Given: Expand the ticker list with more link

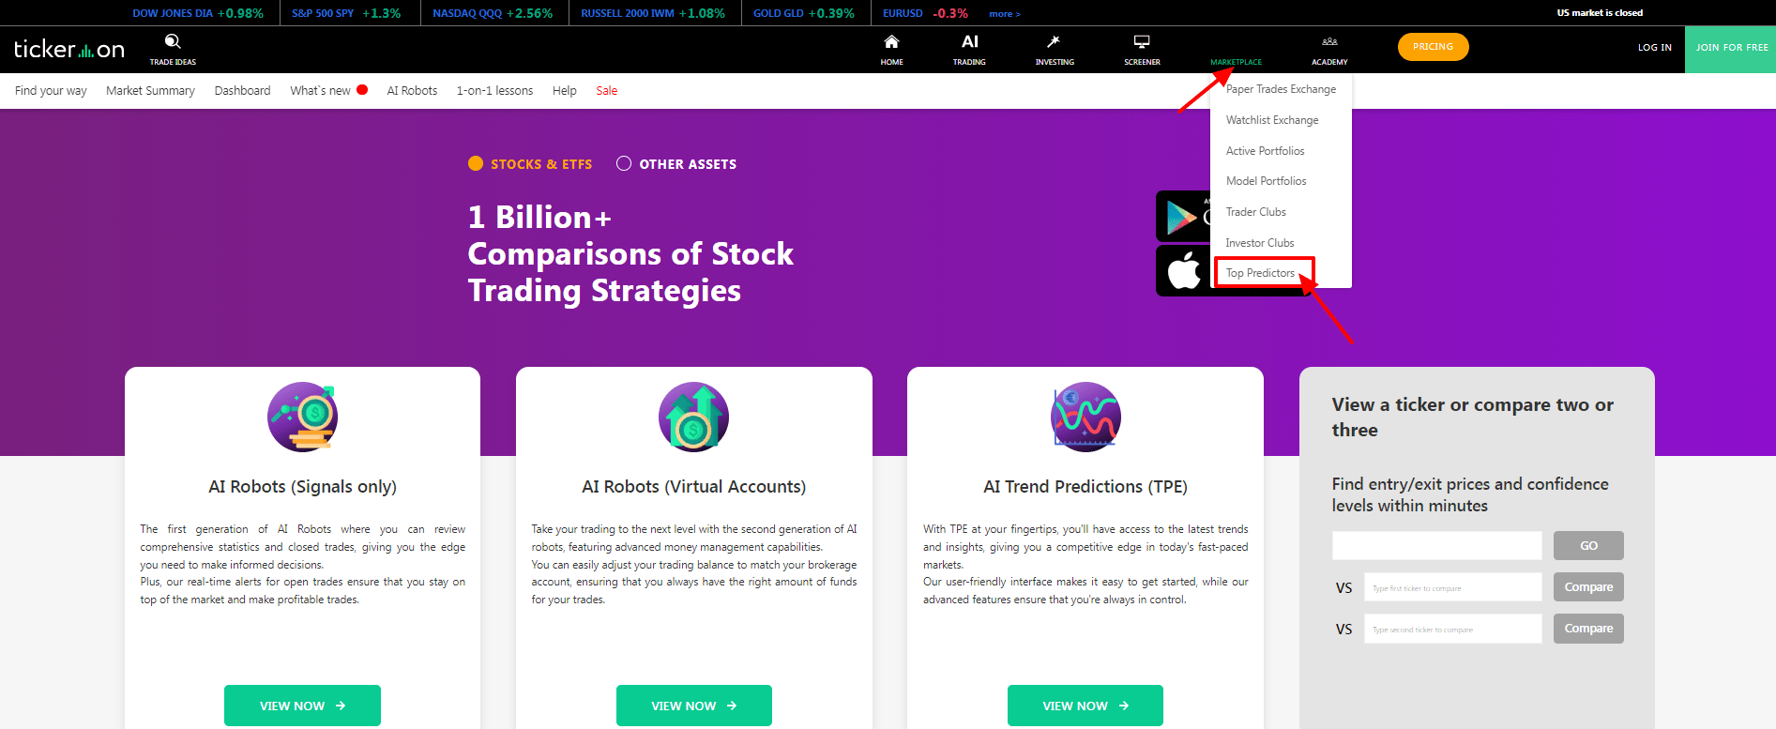Looking at the screenshot, I should [1004, 14].
